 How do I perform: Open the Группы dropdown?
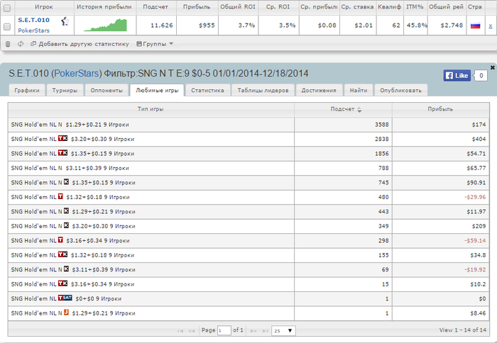coord(155,44)
